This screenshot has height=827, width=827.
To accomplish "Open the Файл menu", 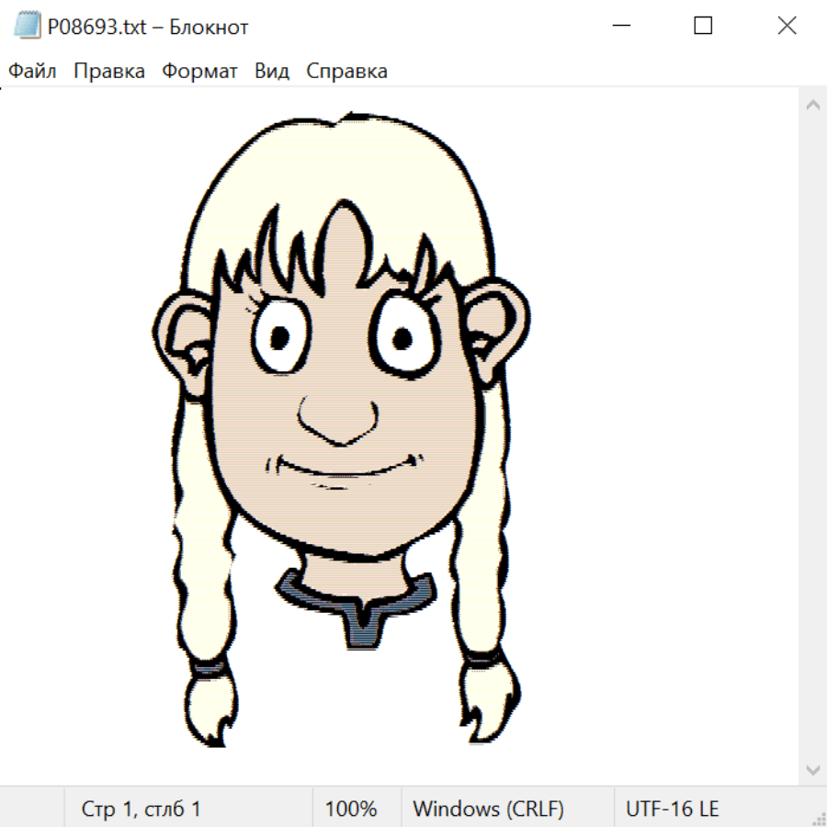I will click(x=33, y=72).
